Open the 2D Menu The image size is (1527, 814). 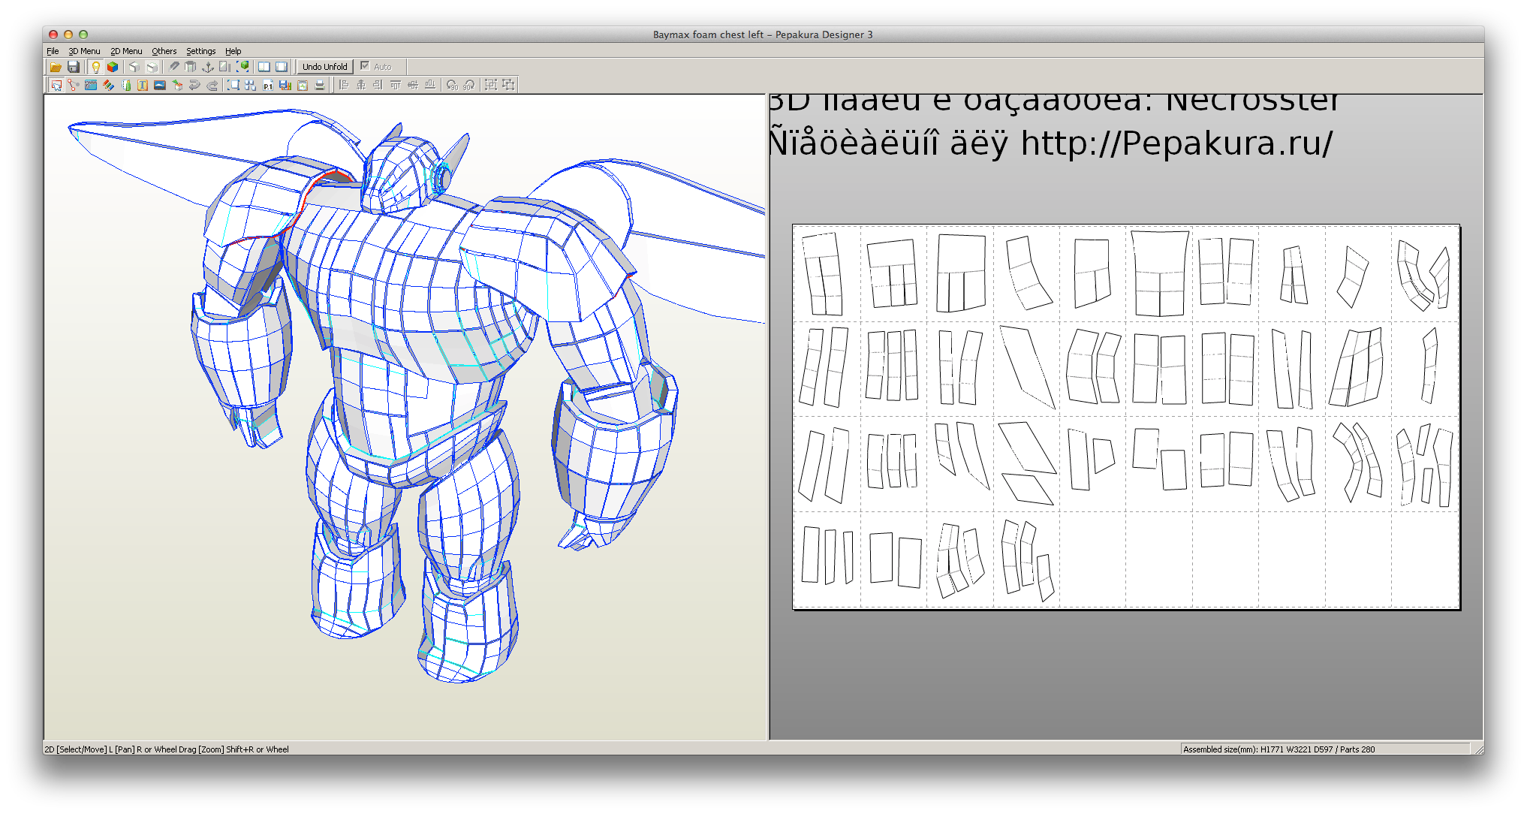click(x=126, y=51)
